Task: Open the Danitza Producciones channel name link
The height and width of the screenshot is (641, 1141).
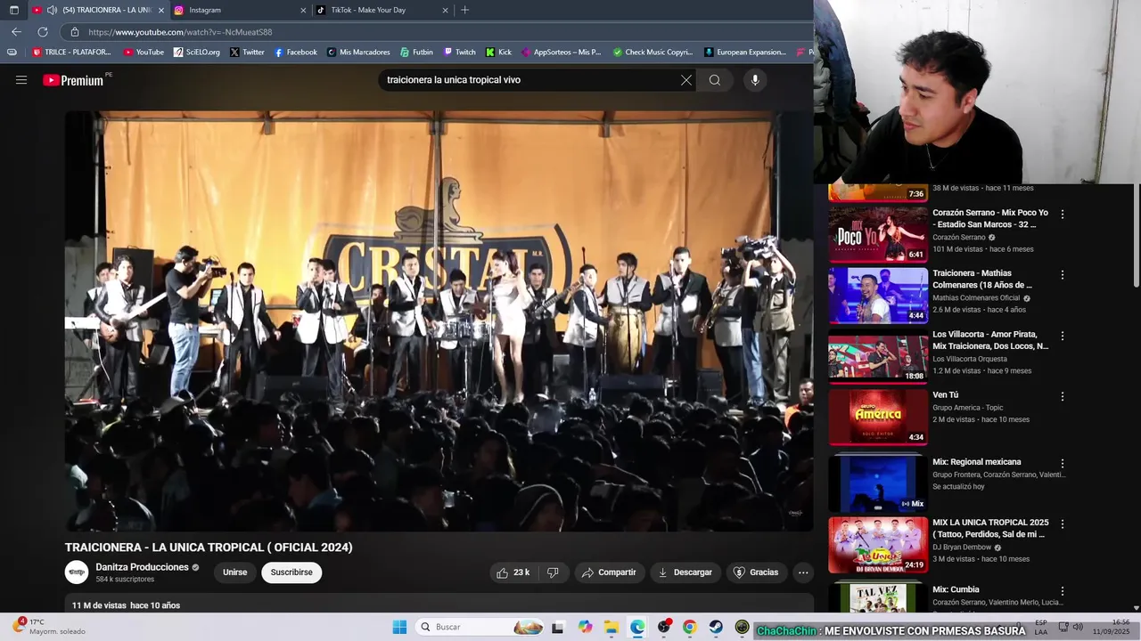Action: tap(143, 567)
